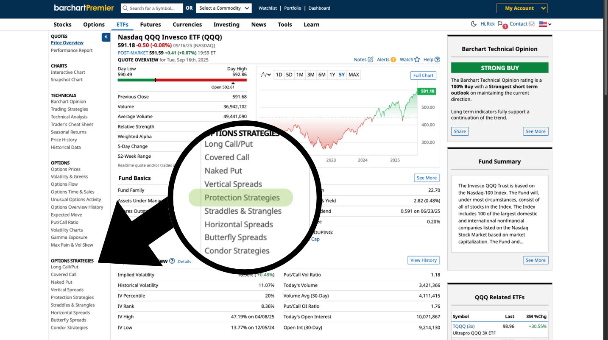Click the Contact envelope icon
The image size is (608, 340).
(x=532, y=24)
